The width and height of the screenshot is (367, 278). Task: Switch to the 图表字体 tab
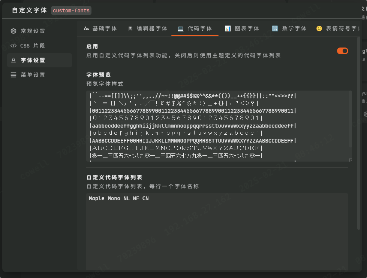coord(242,28)
